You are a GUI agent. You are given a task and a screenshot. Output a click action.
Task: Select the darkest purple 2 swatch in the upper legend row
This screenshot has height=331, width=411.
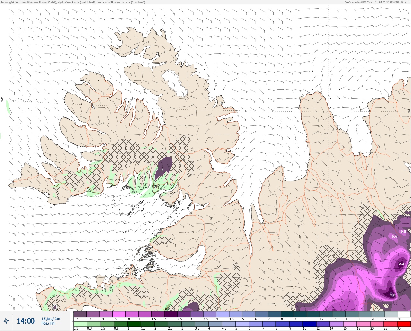(171, 314)
